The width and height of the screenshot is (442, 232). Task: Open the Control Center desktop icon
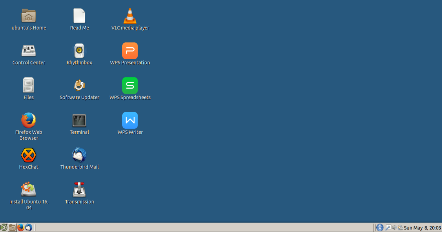(x=28, y=51)
